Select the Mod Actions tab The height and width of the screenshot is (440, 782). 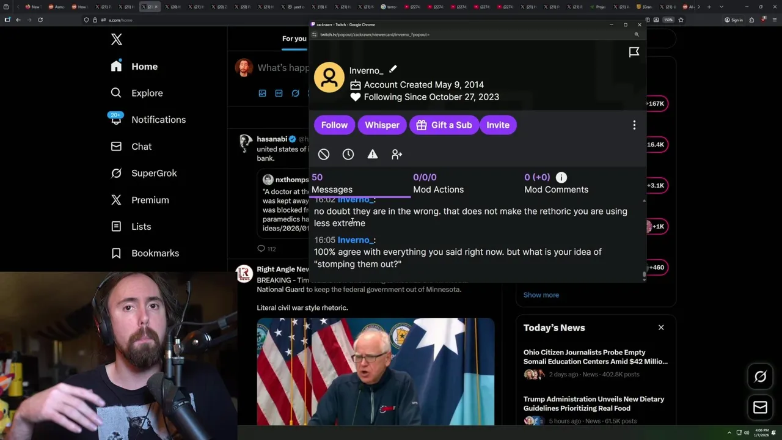coord(438,183)
